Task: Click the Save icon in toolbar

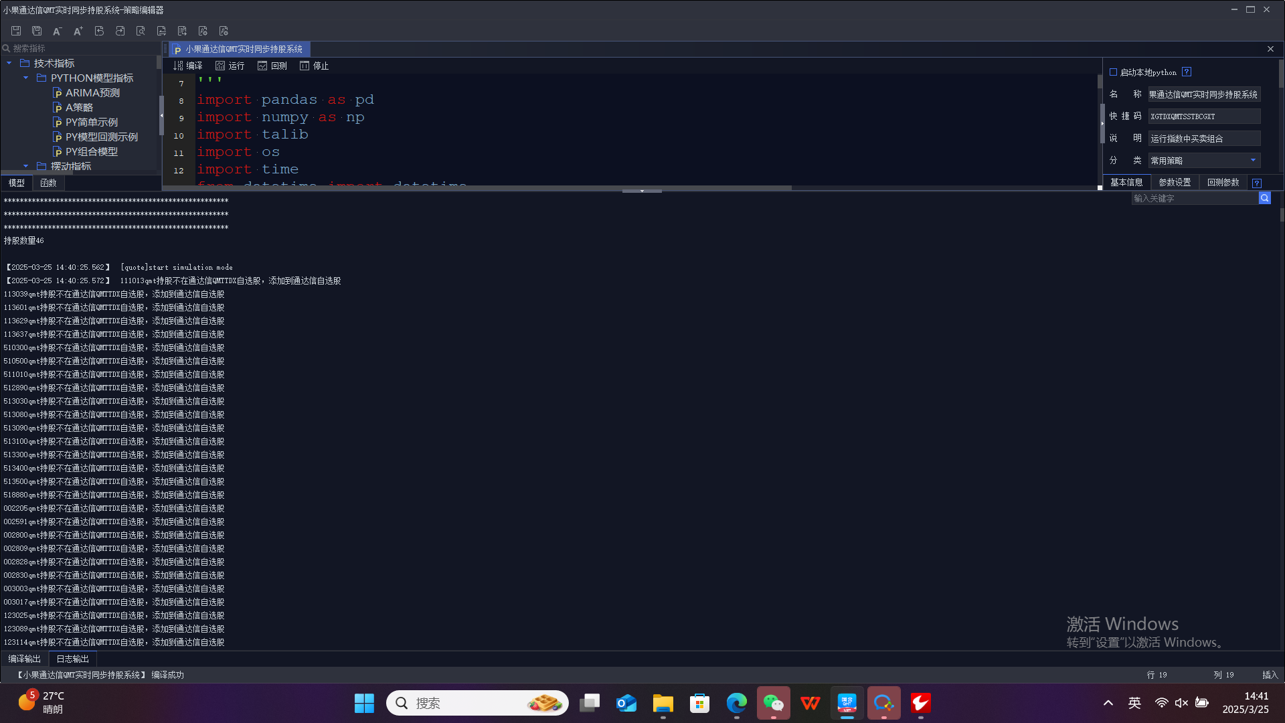Action: [x=16, y=31]
